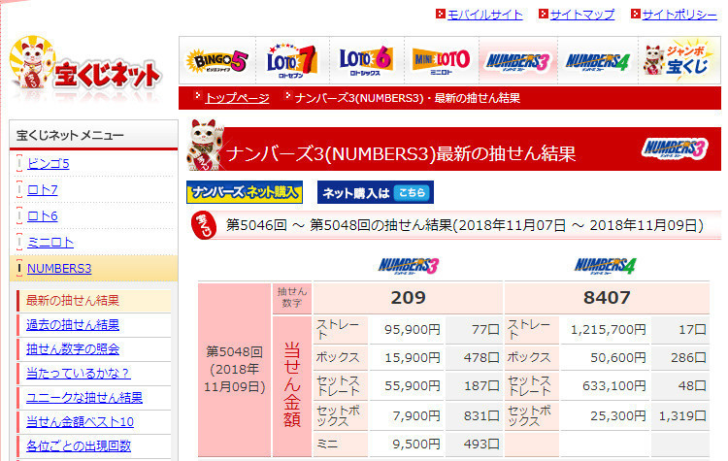Click the ナンバーズネット購入 yellow banner

coord(245,192)
